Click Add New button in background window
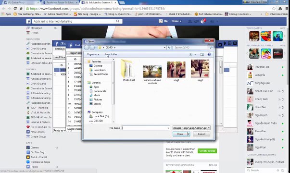This screenshot has height=173, width=290. point(60,57)
